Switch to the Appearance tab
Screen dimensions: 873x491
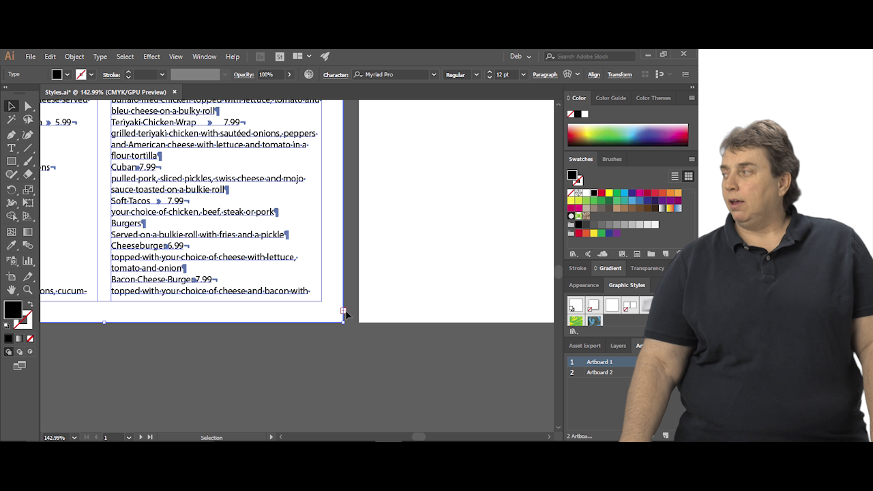(584, 285)
